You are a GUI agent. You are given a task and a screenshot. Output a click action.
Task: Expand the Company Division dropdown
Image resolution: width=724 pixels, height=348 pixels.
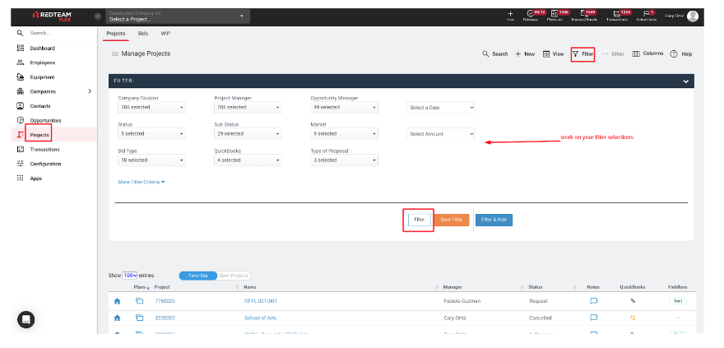(x=151, y=107)
